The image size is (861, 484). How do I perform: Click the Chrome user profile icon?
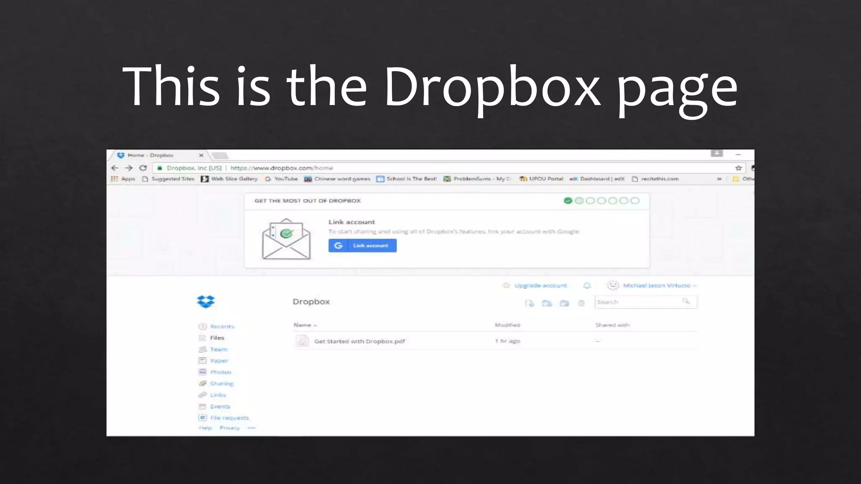pyautogui.click(x=717, y=153)
